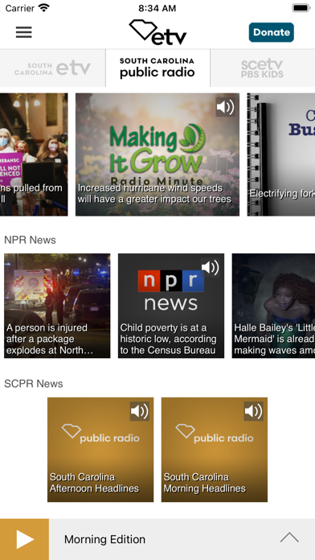This screenshot has width=315, height=560.
Task: Open the Electrifying business story card
Action: (281, 154)
